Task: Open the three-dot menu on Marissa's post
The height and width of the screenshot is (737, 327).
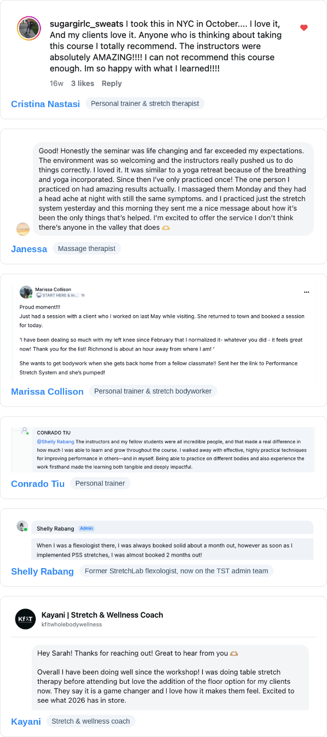Action: coord(307,292)
